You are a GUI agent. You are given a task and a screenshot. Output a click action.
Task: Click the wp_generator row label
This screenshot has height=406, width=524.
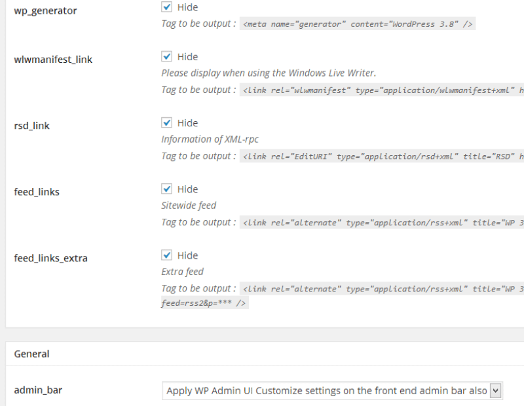click(x=45, y=11)
